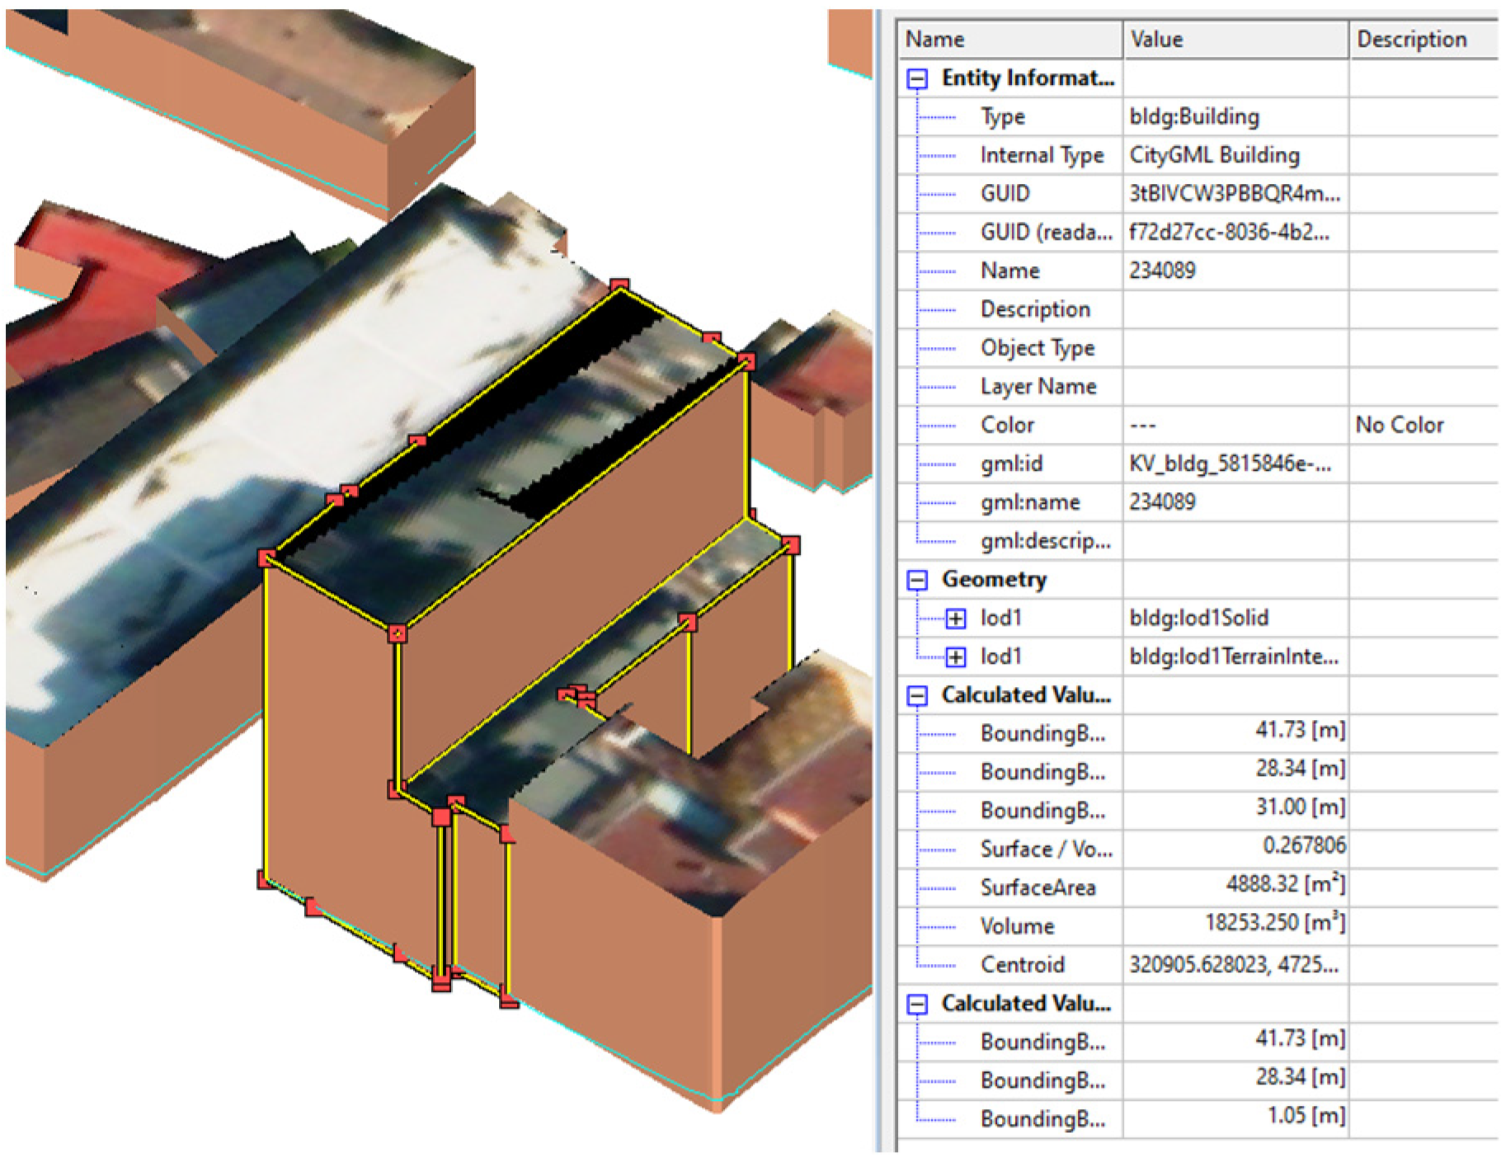Click the No Color description cell
Viewport: 1510px width, 1157px height.
[1399, 426]
